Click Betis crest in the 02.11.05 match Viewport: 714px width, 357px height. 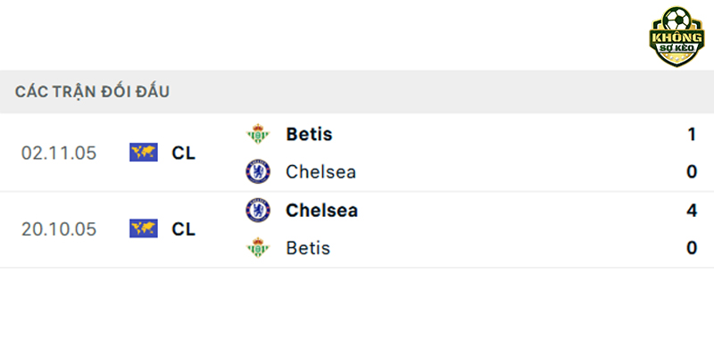point(258,134)
